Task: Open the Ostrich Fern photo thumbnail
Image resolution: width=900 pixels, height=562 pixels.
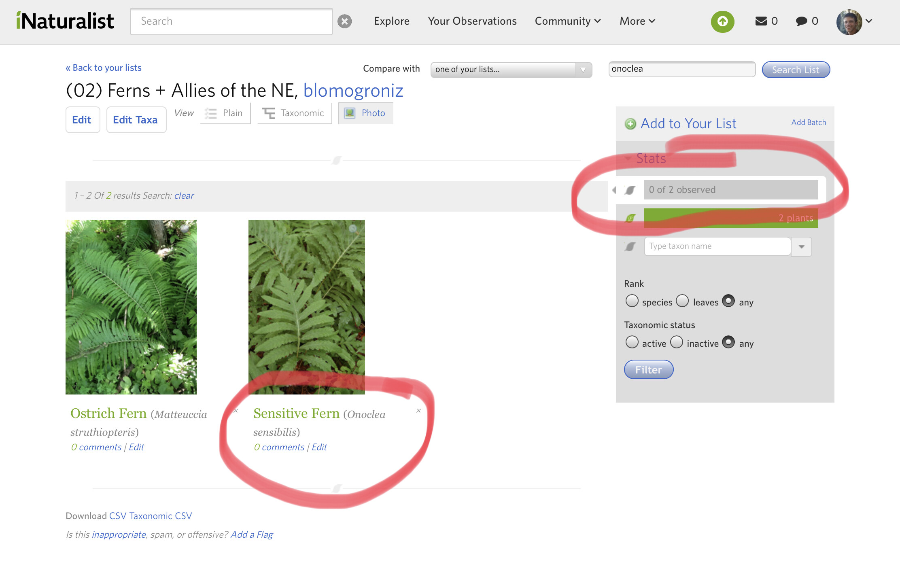Action: pos(131,307)
